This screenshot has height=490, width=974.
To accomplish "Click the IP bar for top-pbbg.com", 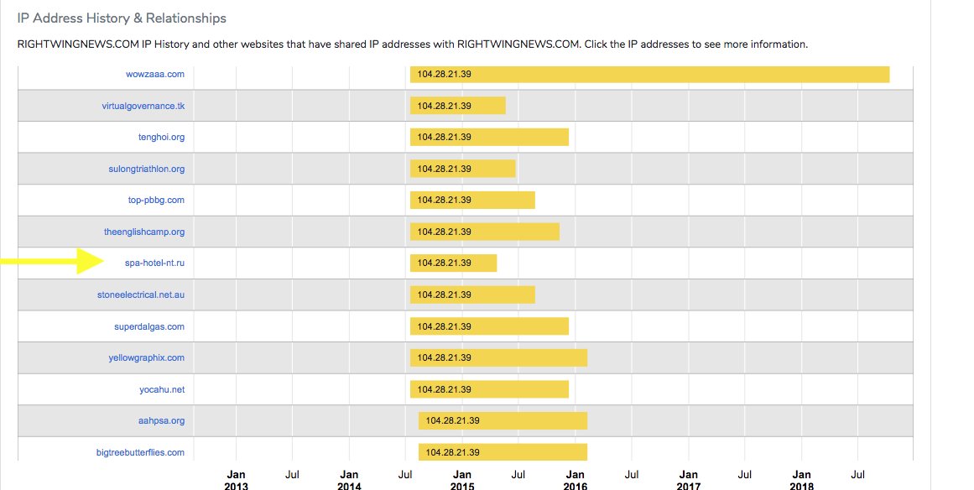I will click(x=472, y=200).
